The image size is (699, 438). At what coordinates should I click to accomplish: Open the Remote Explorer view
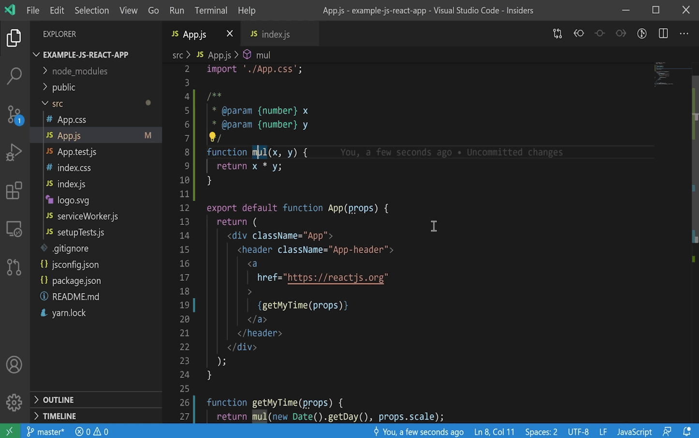click(14, 229)
